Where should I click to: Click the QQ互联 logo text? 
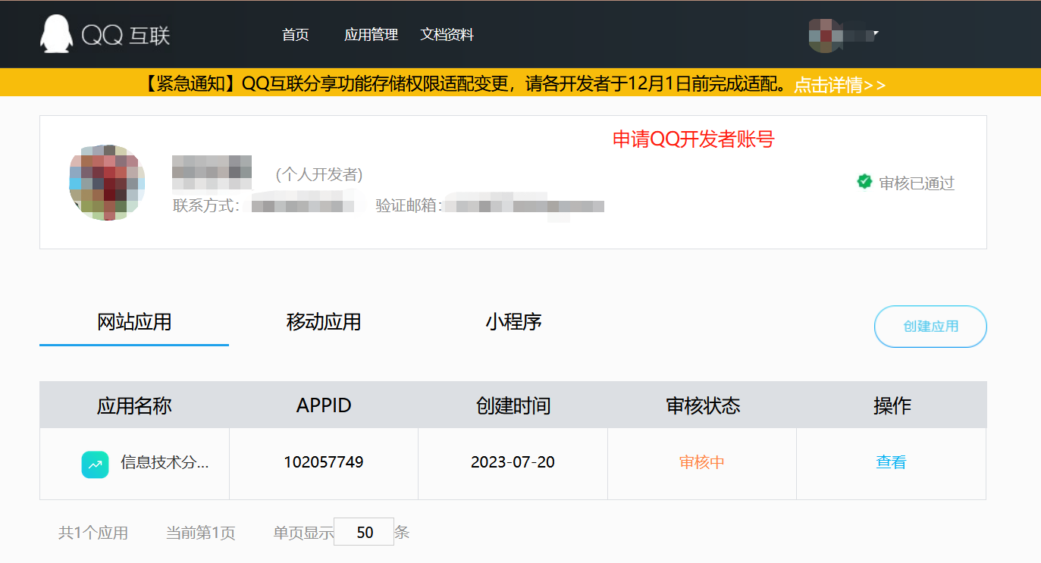126,35
